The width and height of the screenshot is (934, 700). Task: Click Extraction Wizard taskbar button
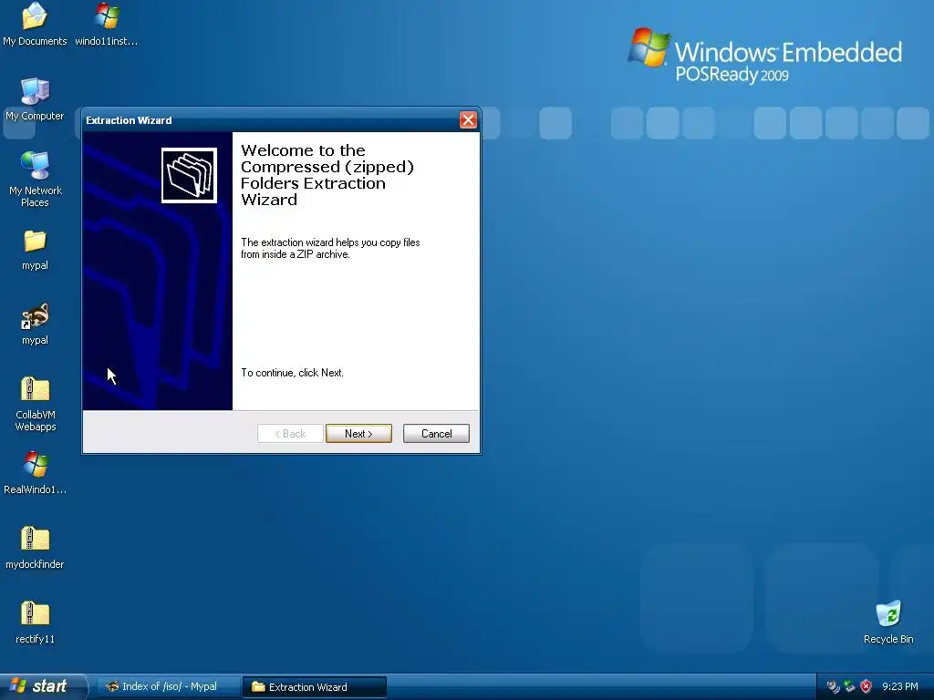(x=315, y=687)
